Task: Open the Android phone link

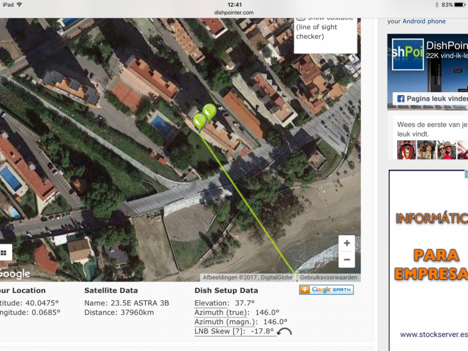Action: pyautogui.click(x=424, y=21)
